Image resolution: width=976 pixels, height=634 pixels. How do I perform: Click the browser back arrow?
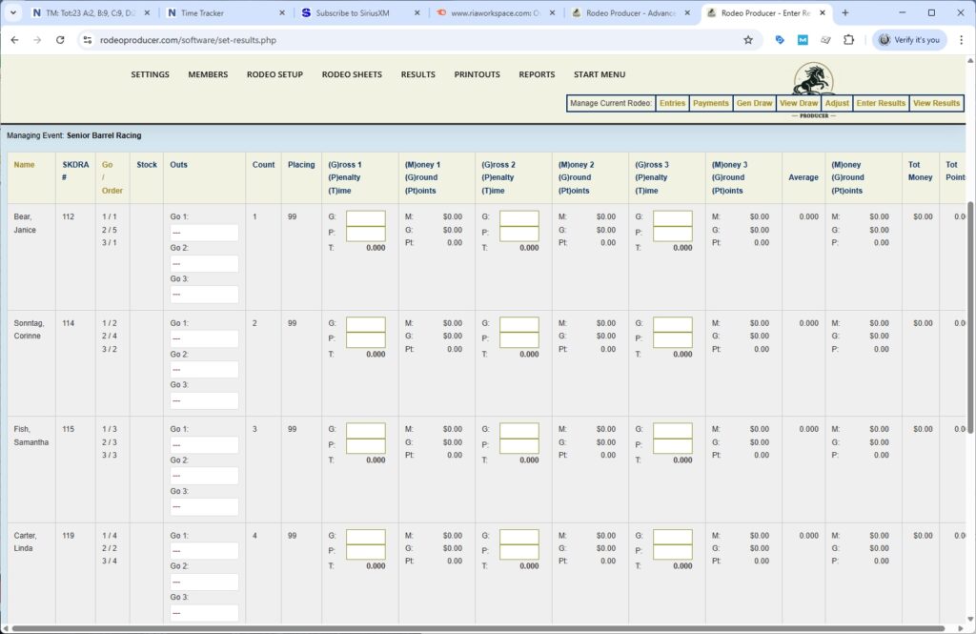[x=14, y=41]
